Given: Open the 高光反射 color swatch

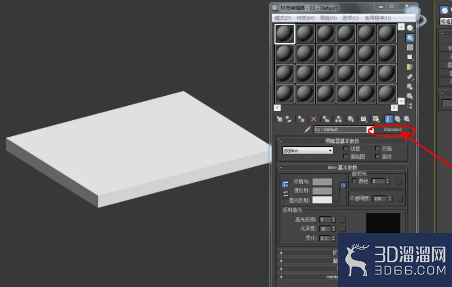Looking at the screenshot, I should [322, 200].
